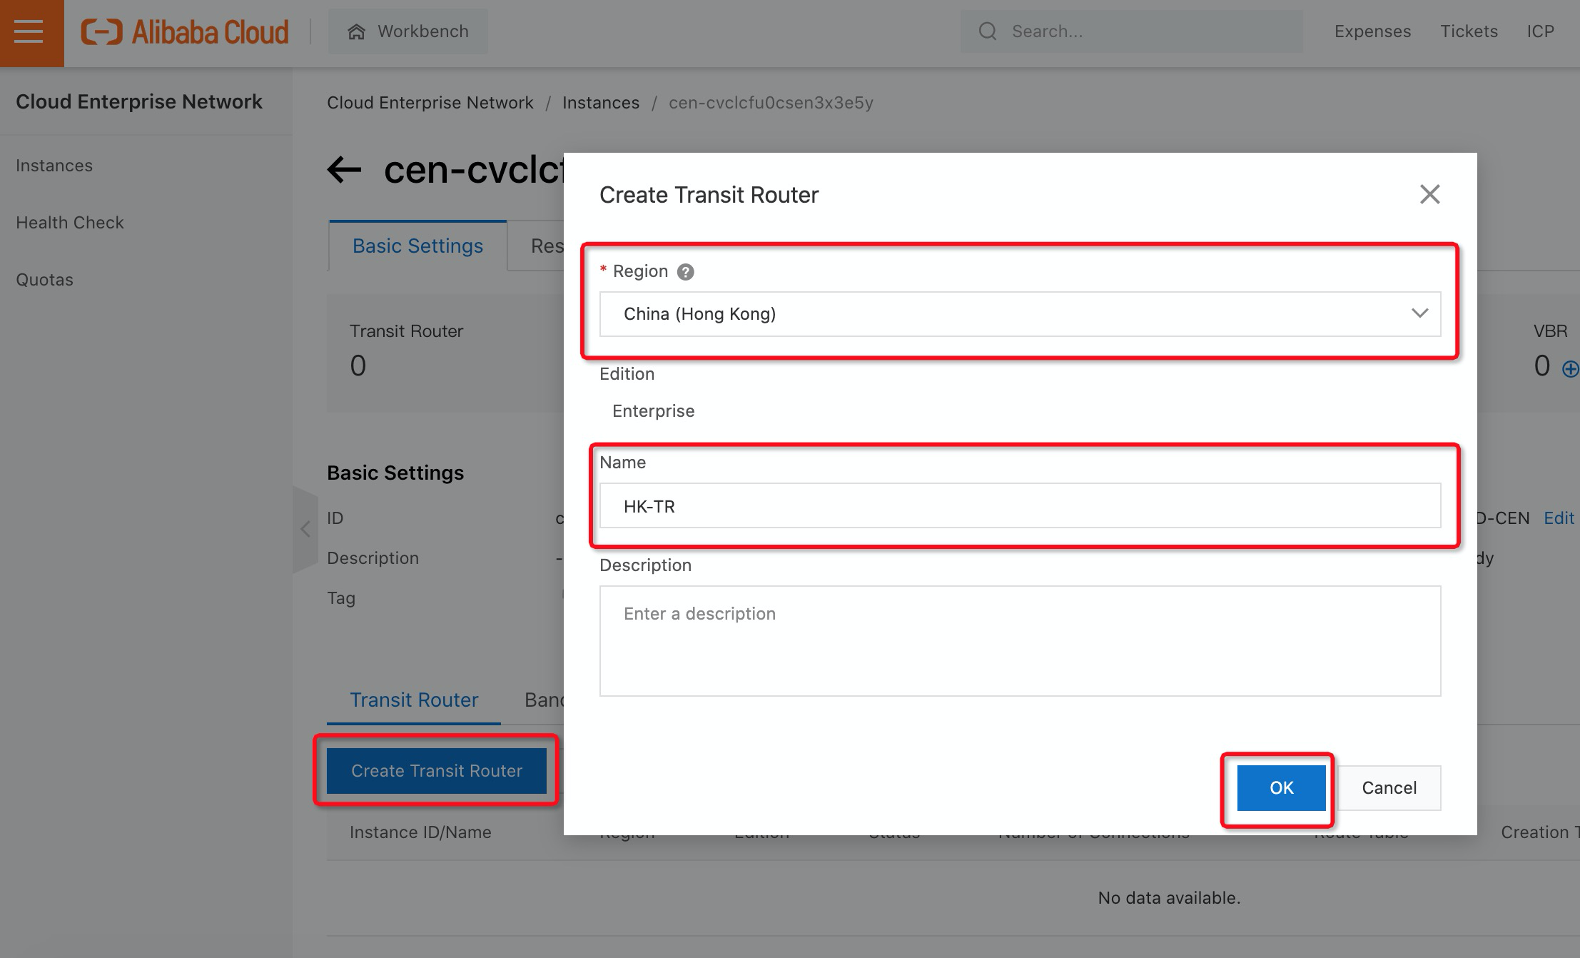The height and width of the screenshot is (958, 1580).
Task: Select the Transit Router tab
Action: click(x=414, y=700)
